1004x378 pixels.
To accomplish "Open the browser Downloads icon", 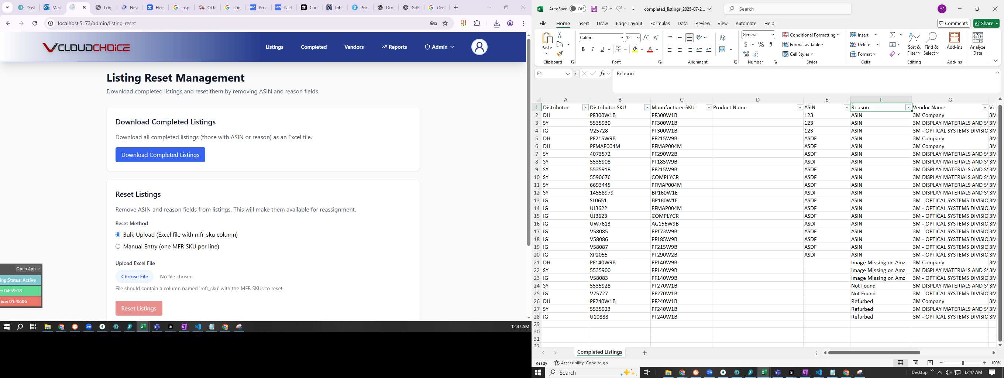I will [496, 24].
